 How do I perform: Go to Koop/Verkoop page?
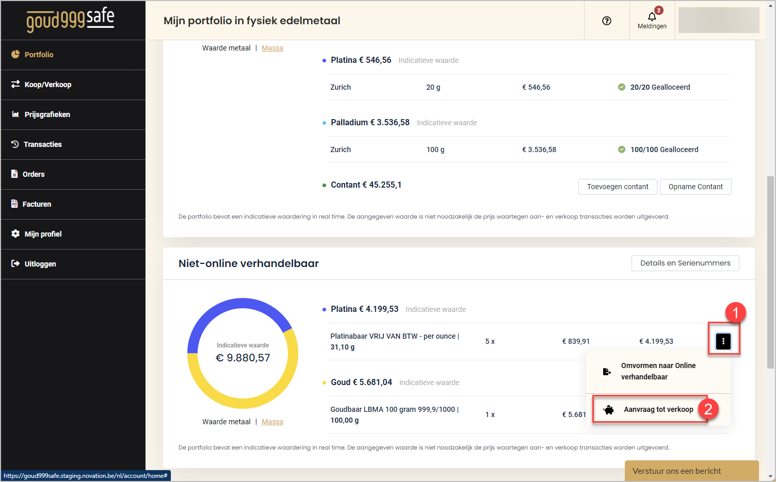coord(73,85)
